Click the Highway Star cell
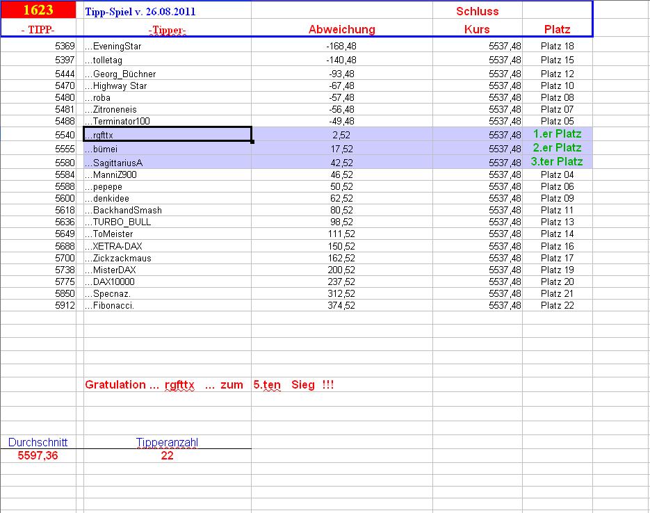 coord(168,85)
